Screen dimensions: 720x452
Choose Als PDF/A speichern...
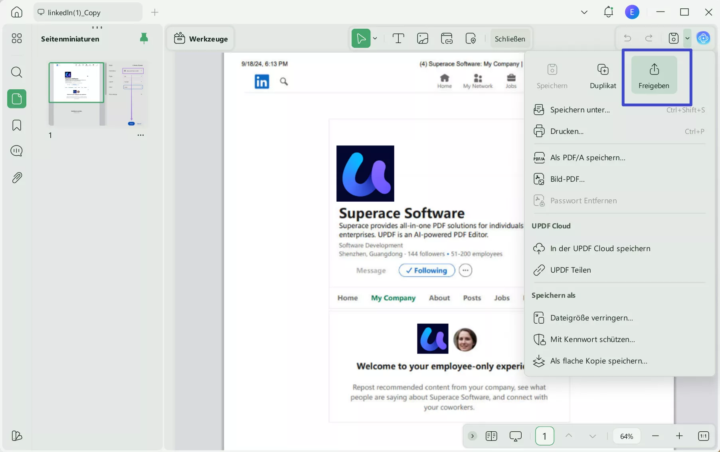point(619,157)
